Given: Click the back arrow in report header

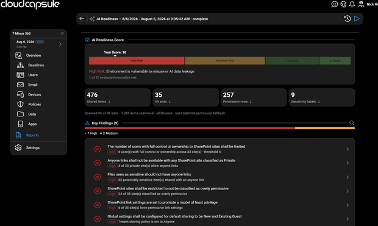Looking at the screenshot, I should pos(82,19).
